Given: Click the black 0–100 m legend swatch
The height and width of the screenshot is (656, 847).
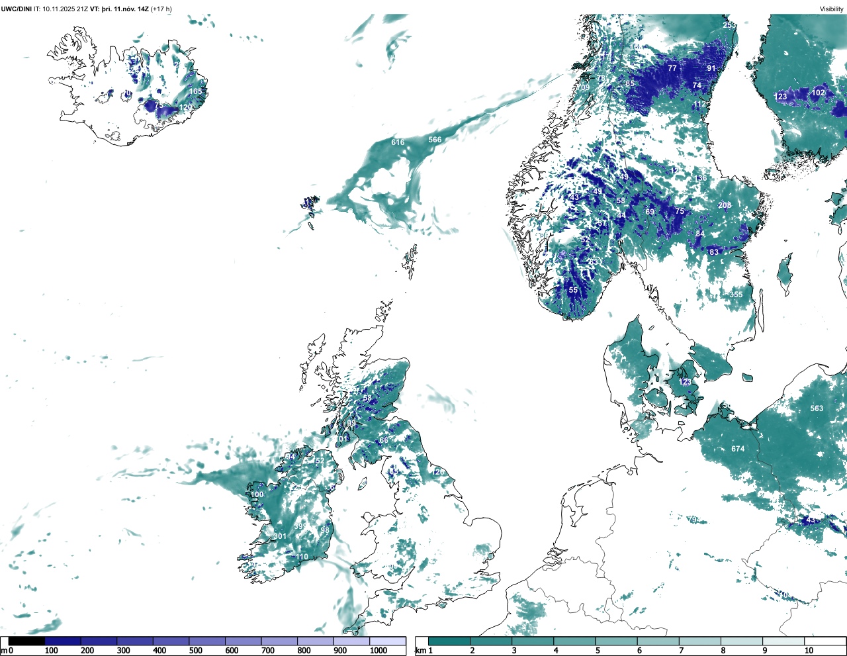Looking at the screenshot, I should (27, 641).
